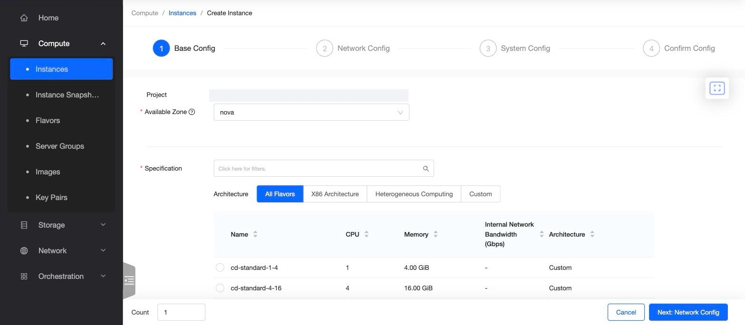The image size is (745, 325).
Task: Click the Create Instance breadcrumb text
Action: pos(229,13)
